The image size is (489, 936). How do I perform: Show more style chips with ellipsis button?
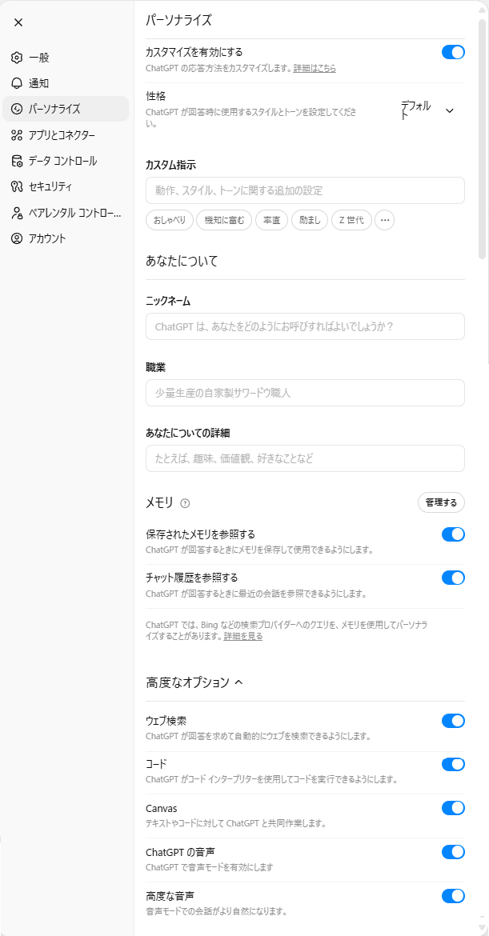(384, 220)
